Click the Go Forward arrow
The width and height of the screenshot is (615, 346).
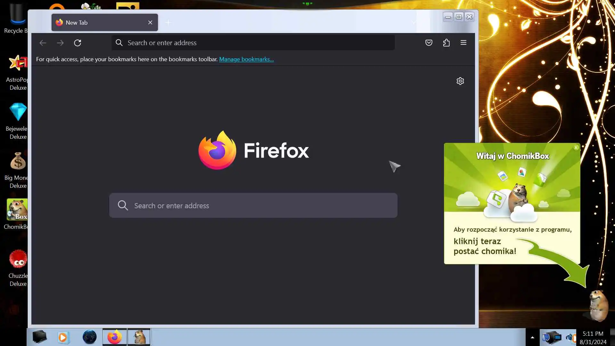point(60,43)
